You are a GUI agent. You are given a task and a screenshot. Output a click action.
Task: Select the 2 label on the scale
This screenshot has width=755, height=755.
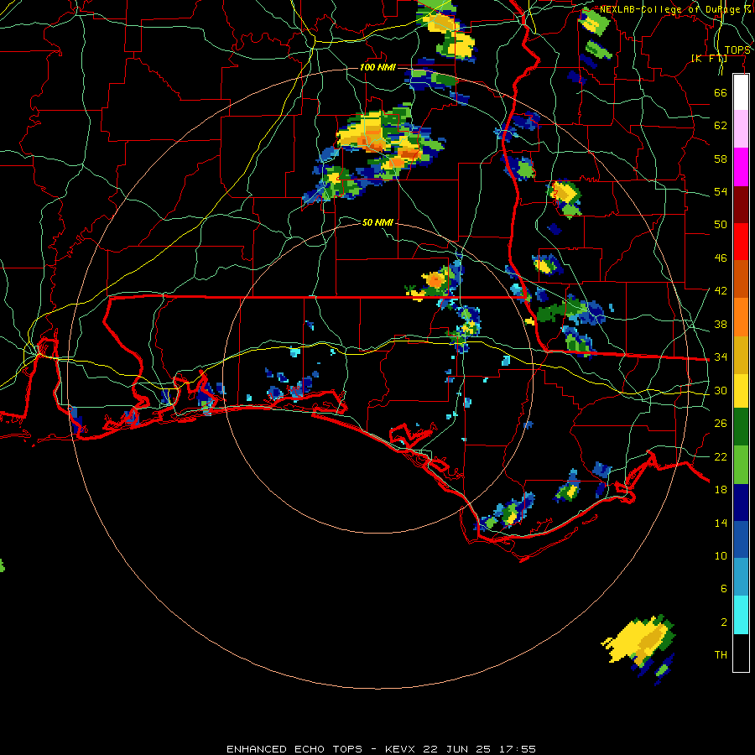click(724, 622)
